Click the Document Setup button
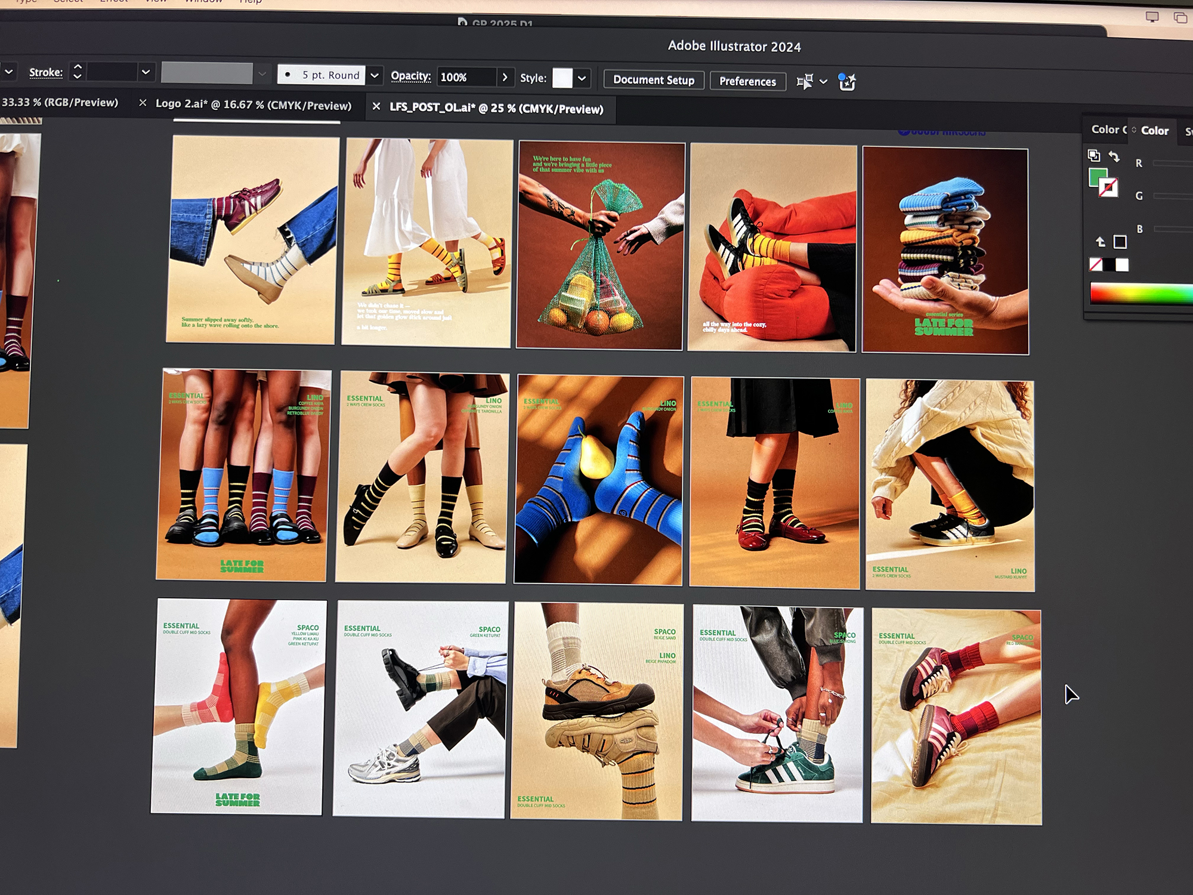This screenshot has width=1193, height=895. click(653, 80)
